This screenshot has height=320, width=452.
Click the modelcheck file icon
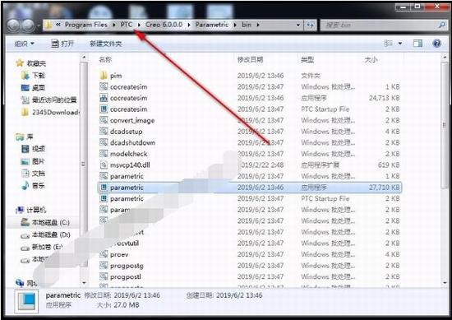104,154
